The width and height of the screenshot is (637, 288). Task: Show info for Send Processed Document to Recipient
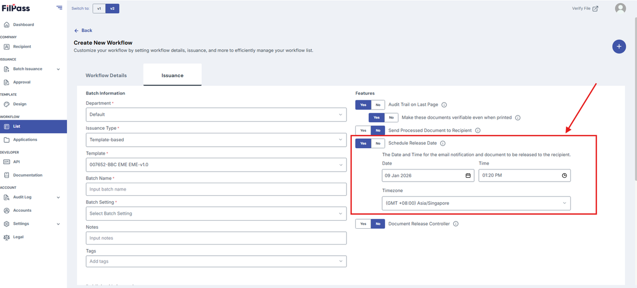(x=478, y=130)
